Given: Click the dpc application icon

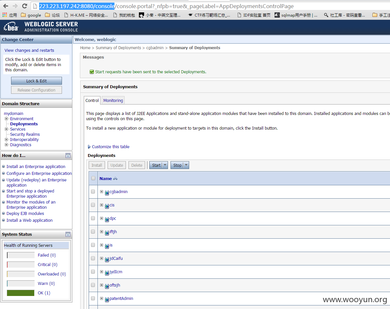Looking at the screenshot, I should pyautogui.click(x=107, y=219).
